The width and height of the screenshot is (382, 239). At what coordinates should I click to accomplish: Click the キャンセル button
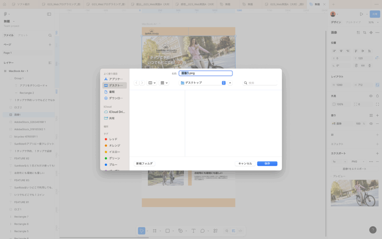pos(245,163)
